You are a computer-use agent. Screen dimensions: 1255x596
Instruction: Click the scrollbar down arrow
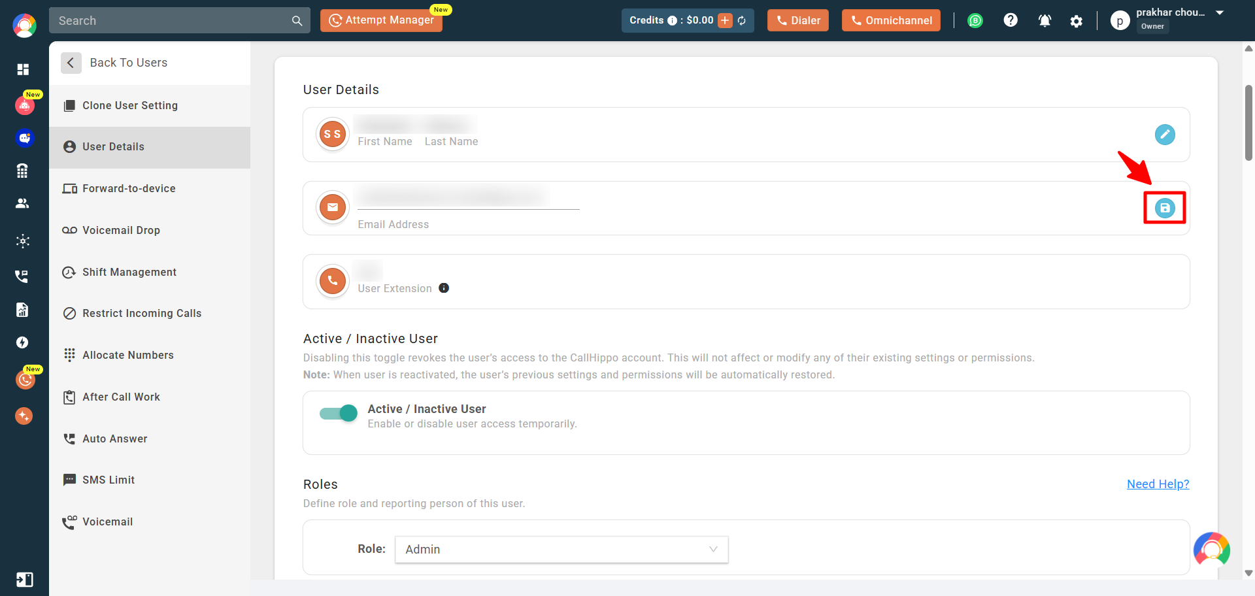pyautogui.click(x=1248, y=573)
